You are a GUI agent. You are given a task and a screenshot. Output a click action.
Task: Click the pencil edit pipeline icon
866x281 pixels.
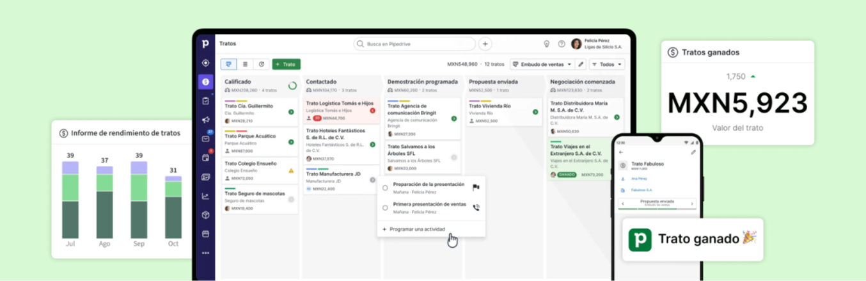581,64
